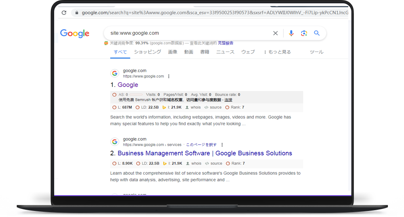Open whois in the first result bar
Image resolution: width=404 pixels, height=217 pixels.
(193, 107)
